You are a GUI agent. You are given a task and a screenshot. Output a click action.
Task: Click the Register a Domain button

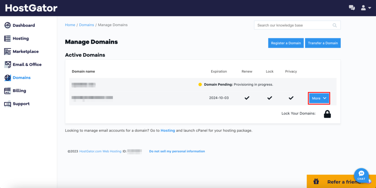pos(286,43)
